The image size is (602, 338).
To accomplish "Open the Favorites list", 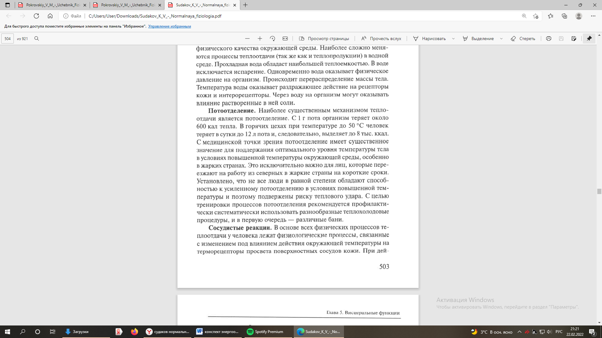I will point(551,16).
